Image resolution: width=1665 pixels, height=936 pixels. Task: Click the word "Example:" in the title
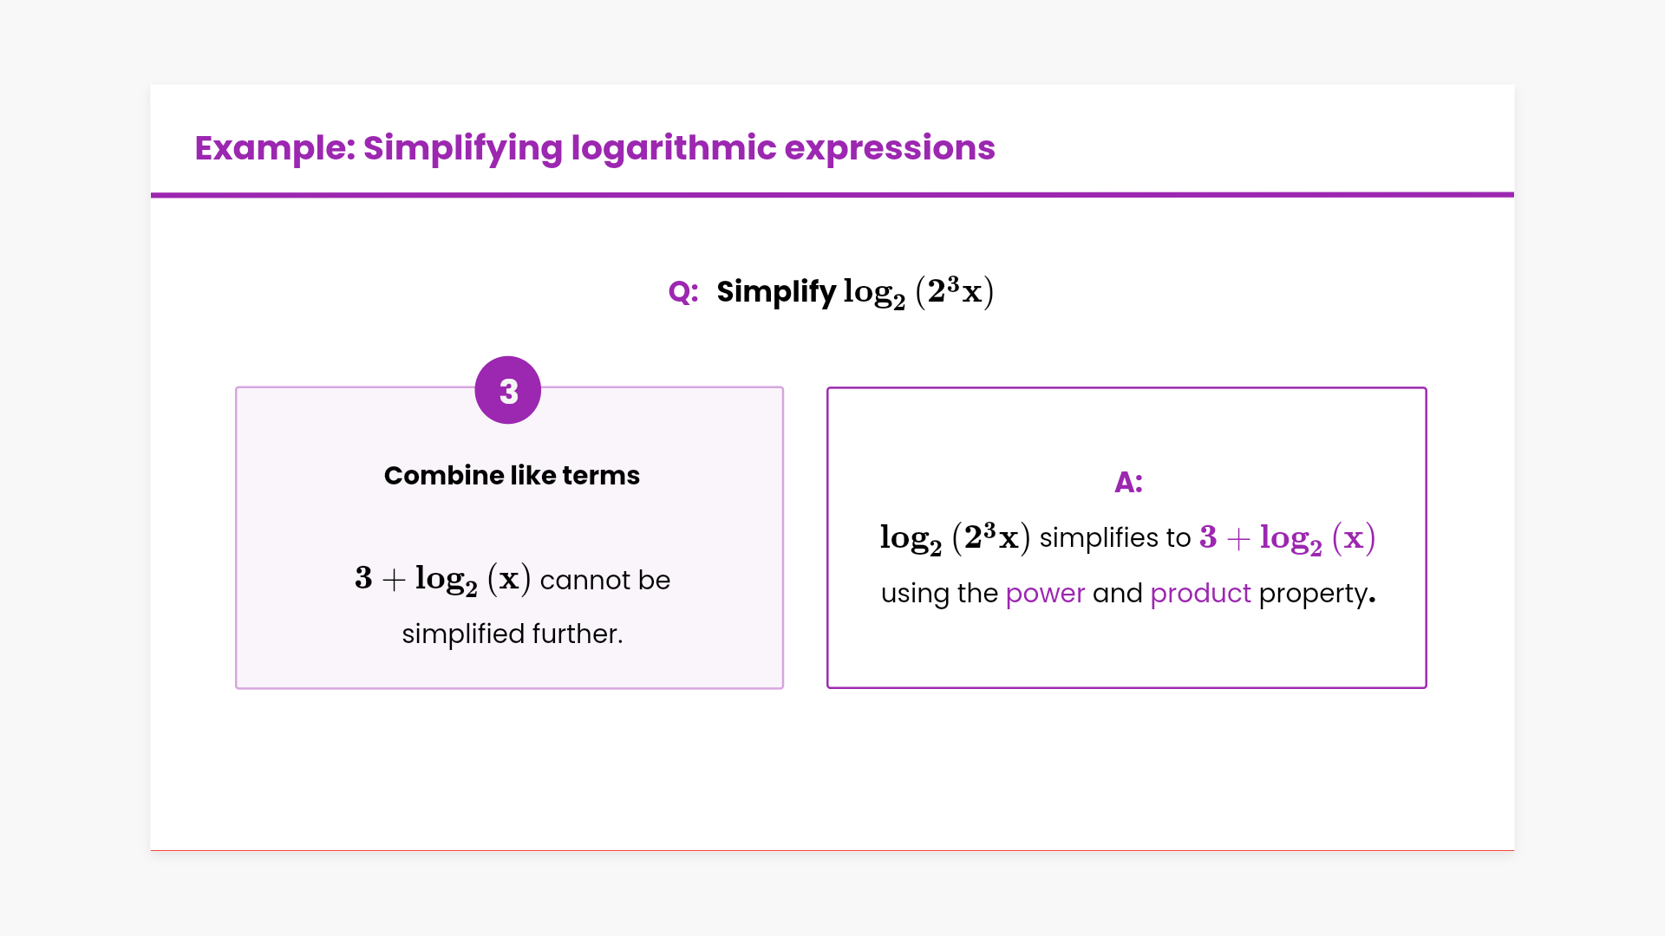pyautogui.click(x=275, y=148)
